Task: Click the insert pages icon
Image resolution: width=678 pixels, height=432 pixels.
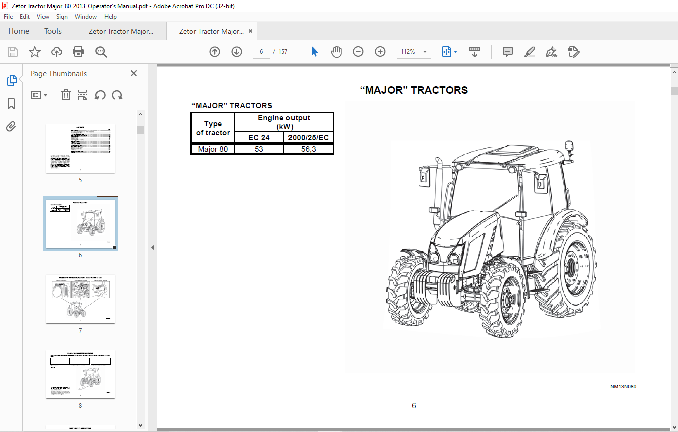Action: click(x=83, y=95)
